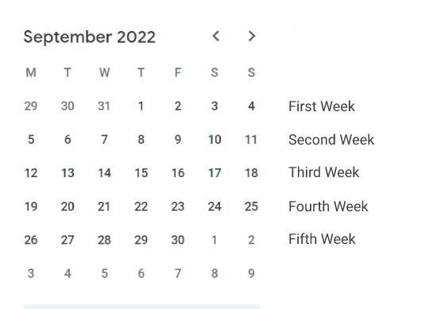The height and width of the screenshot is (309, 429).
Task: Choose August 31 greyed-out date
Action: click(x=104, y=106)
